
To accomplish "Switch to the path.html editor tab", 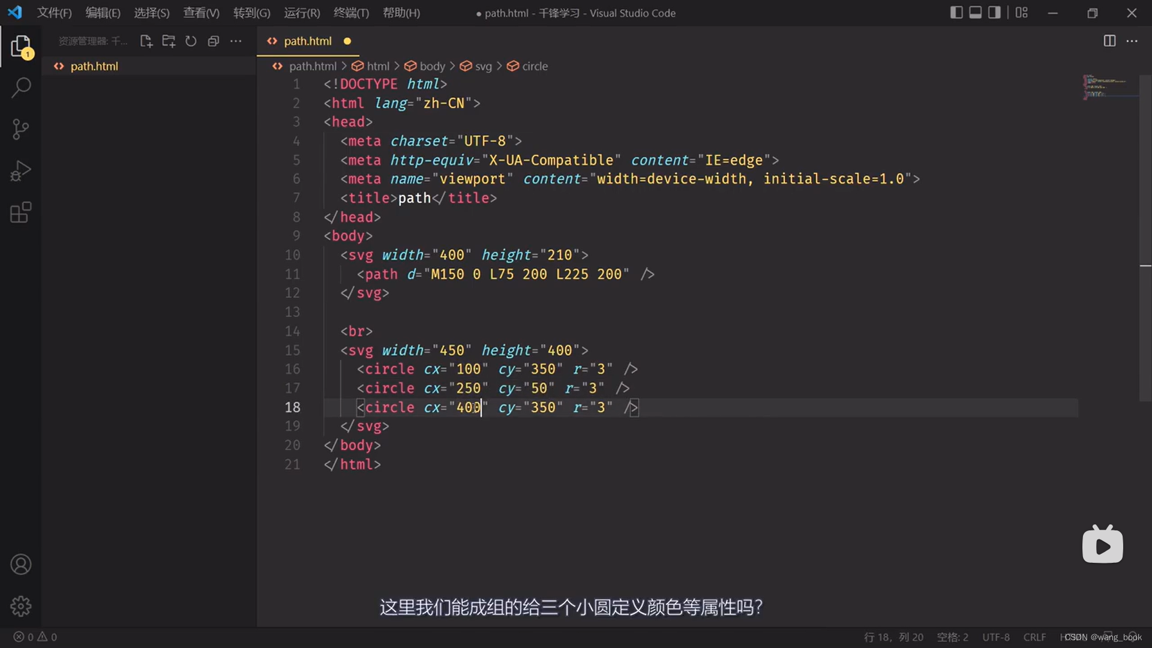I will click(x=307, y=41).
